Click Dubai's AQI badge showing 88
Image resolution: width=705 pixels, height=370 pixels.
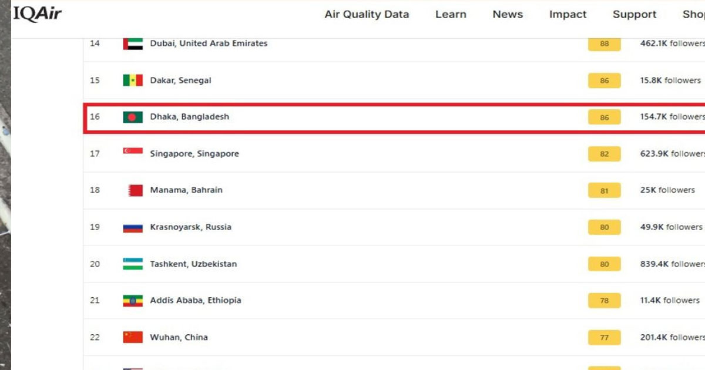tap(605, 44)
